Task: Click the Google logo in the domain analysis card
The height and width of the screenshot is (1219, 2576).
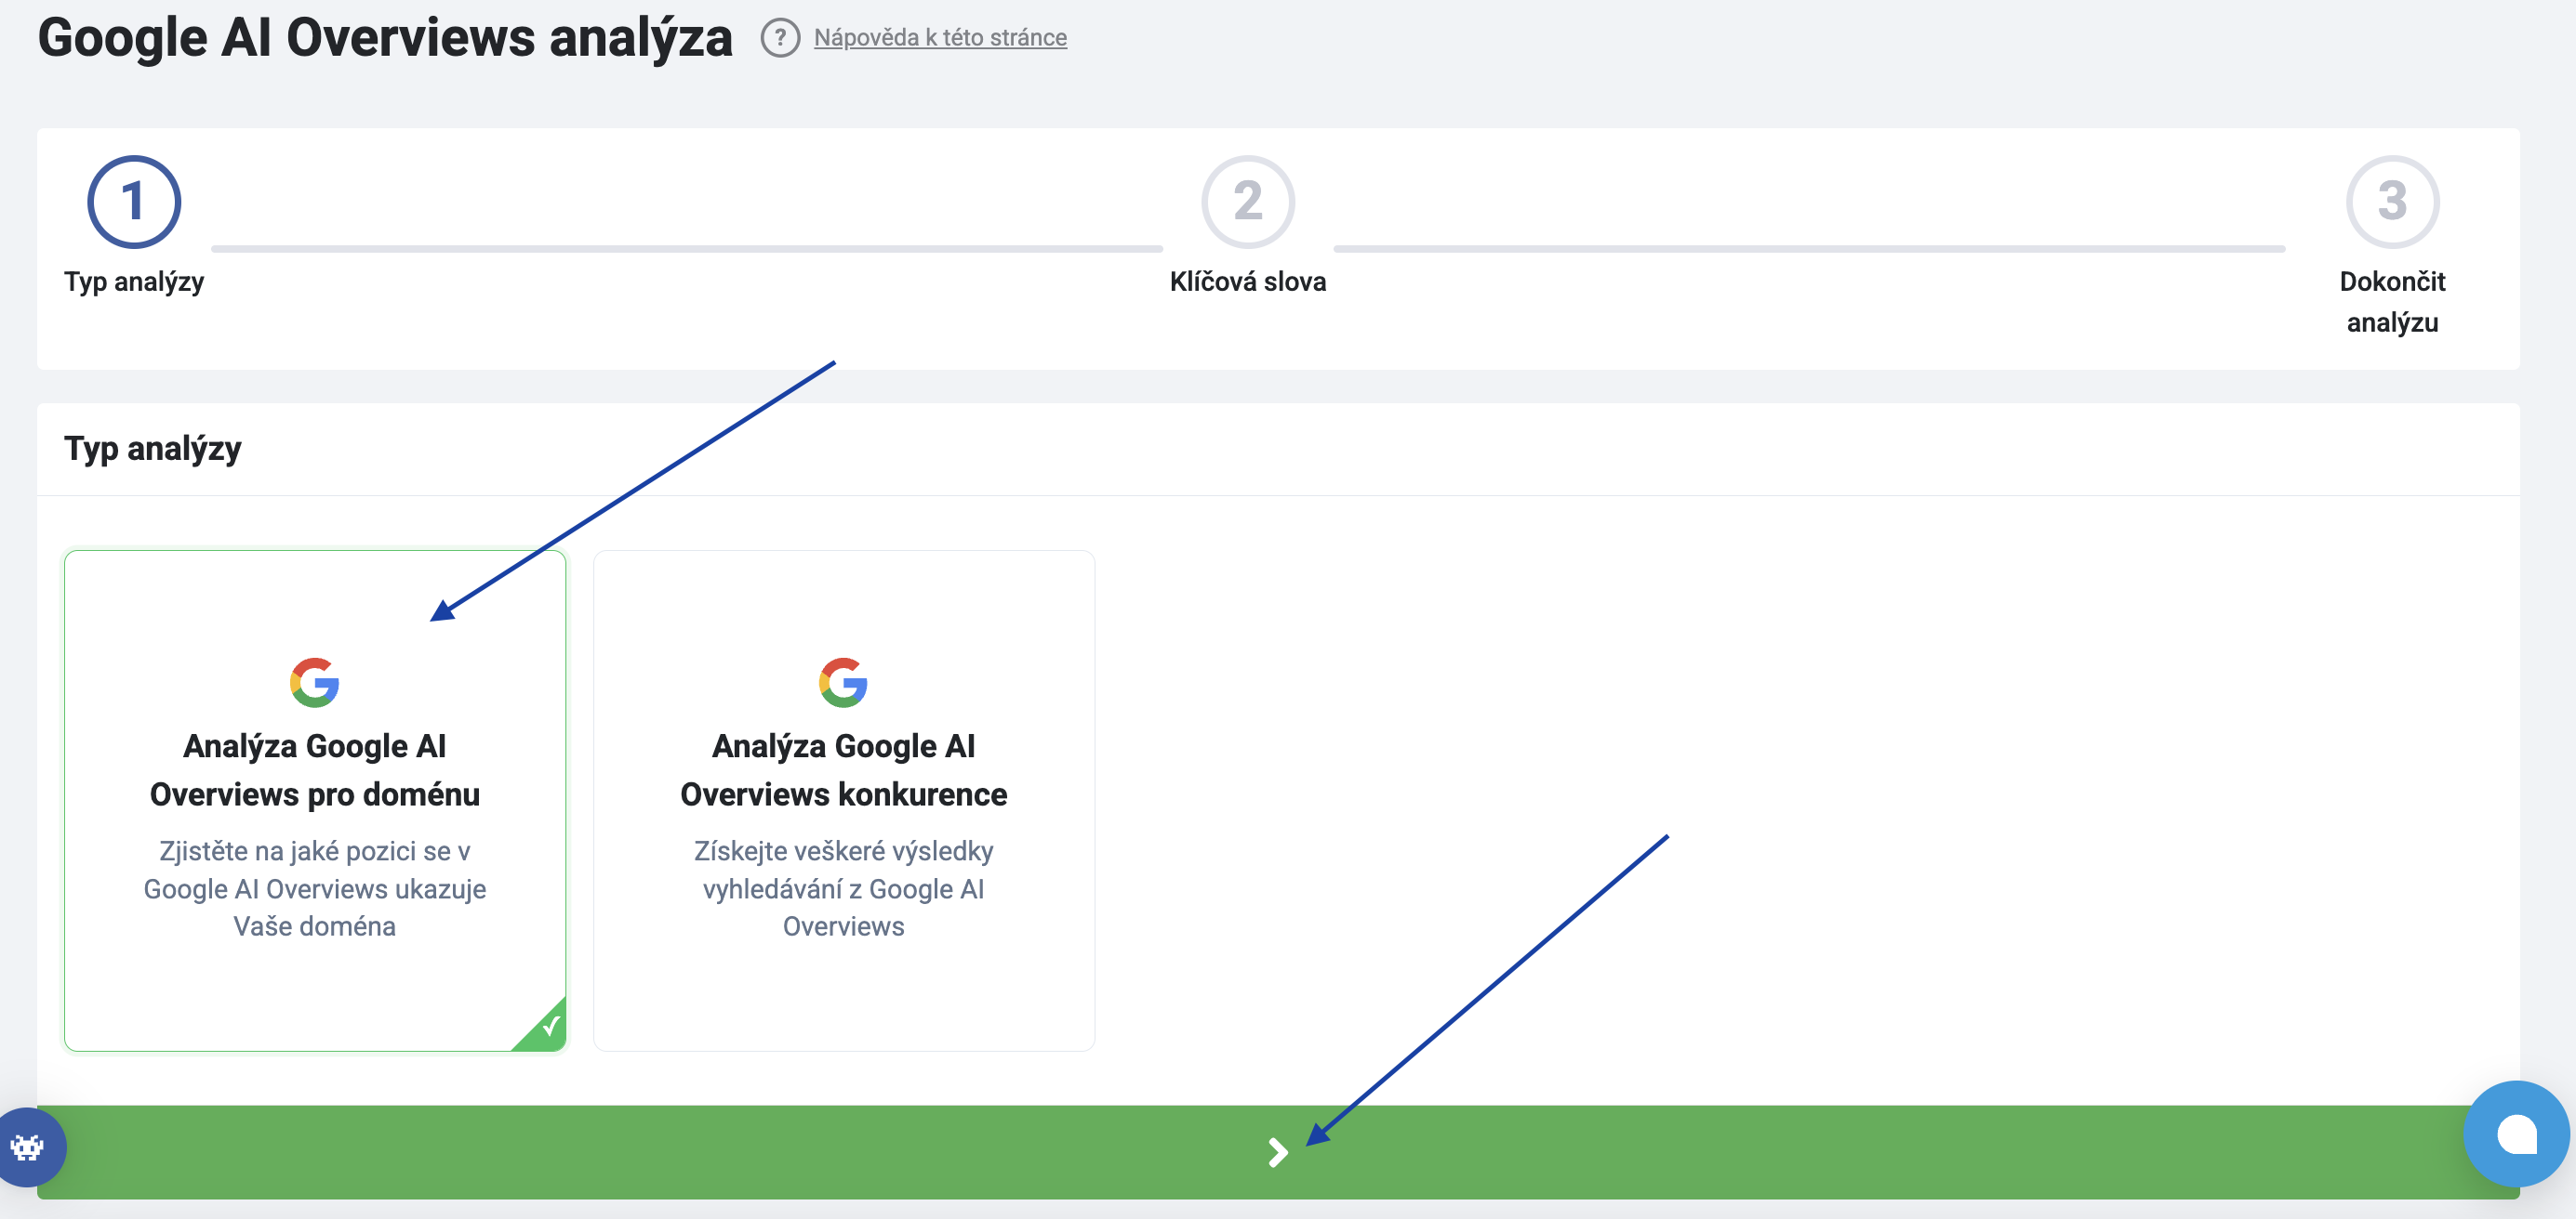Action: pyautogui.click(x=314, y=683)
